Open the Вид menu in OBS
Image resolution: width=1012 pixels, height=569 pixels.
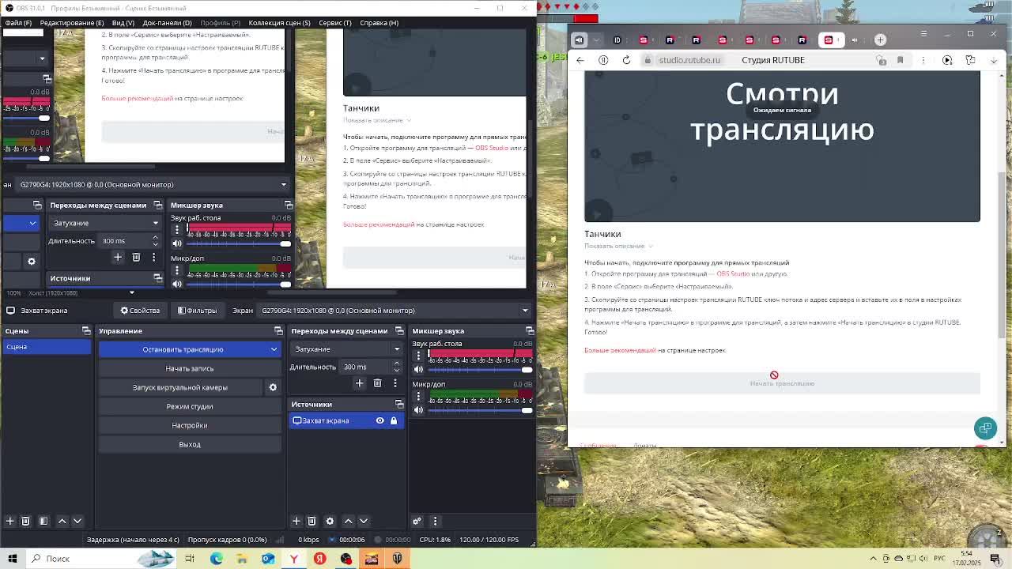click(123, 23)
